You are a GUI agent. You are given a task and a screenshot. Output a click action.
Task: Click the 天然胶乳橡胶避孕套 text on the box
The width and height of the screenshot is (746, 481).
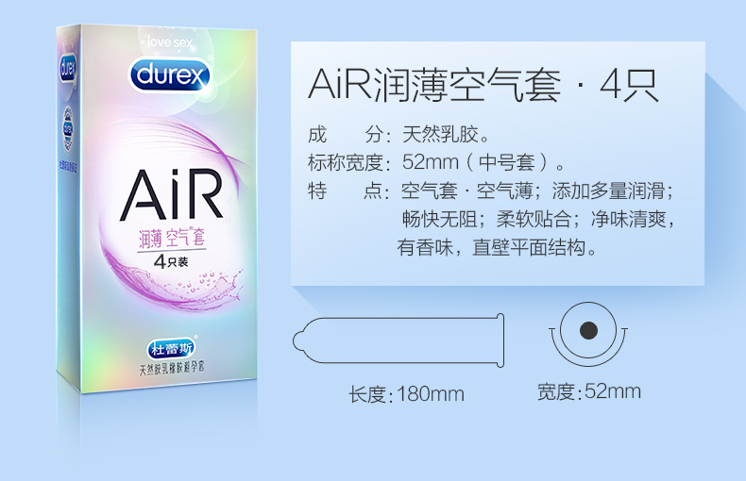point(171,368)
